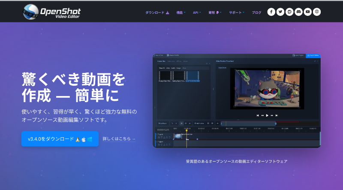Click the fast-forward button under the preview

pos(272,115)
